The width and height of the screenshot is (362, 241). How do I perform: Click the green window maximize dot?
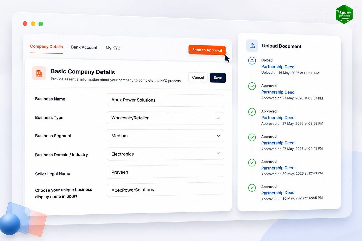click(x=41, y=24)
